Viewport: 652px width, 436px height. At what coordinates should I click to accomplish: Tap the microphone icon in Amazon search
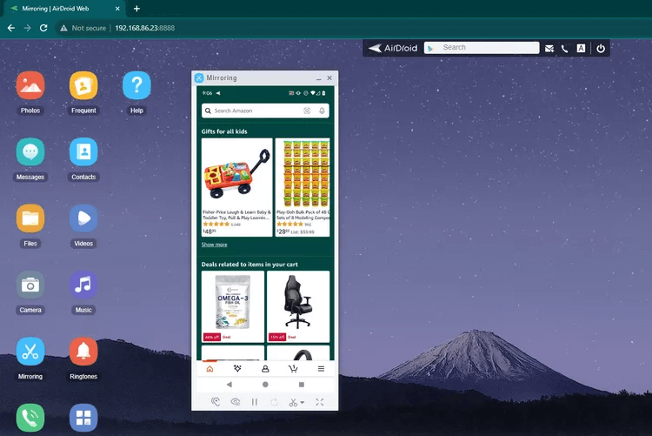pos(322,111)
